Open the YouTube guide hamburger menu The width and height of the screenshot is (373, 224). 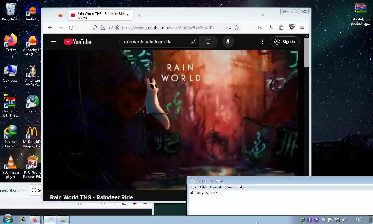pos(54,42)
